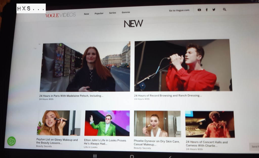Click 24 Hours of Concert Halls title
The height and width of the screenshot is (158, 259).
click(207, 144)
